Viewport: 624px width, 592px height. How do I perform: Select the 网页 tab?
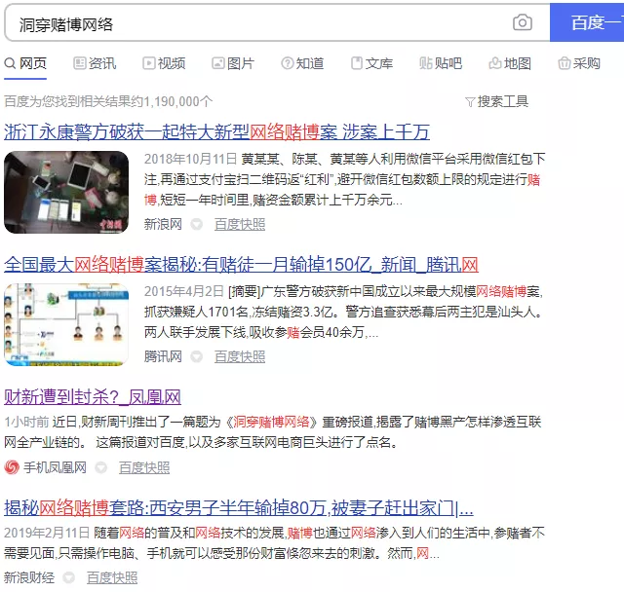point(25,63)
